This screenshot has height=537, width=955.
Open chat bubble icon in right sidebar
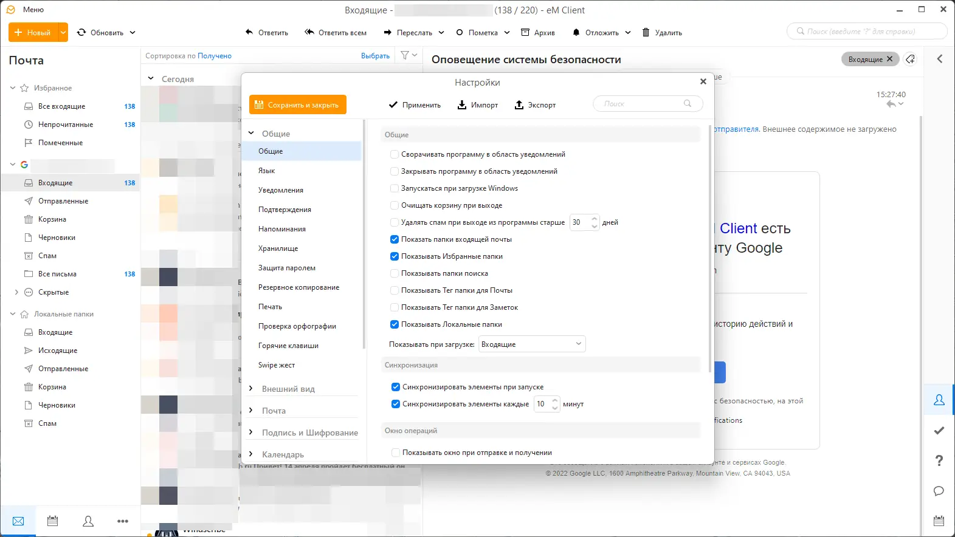tap(939, 491)
